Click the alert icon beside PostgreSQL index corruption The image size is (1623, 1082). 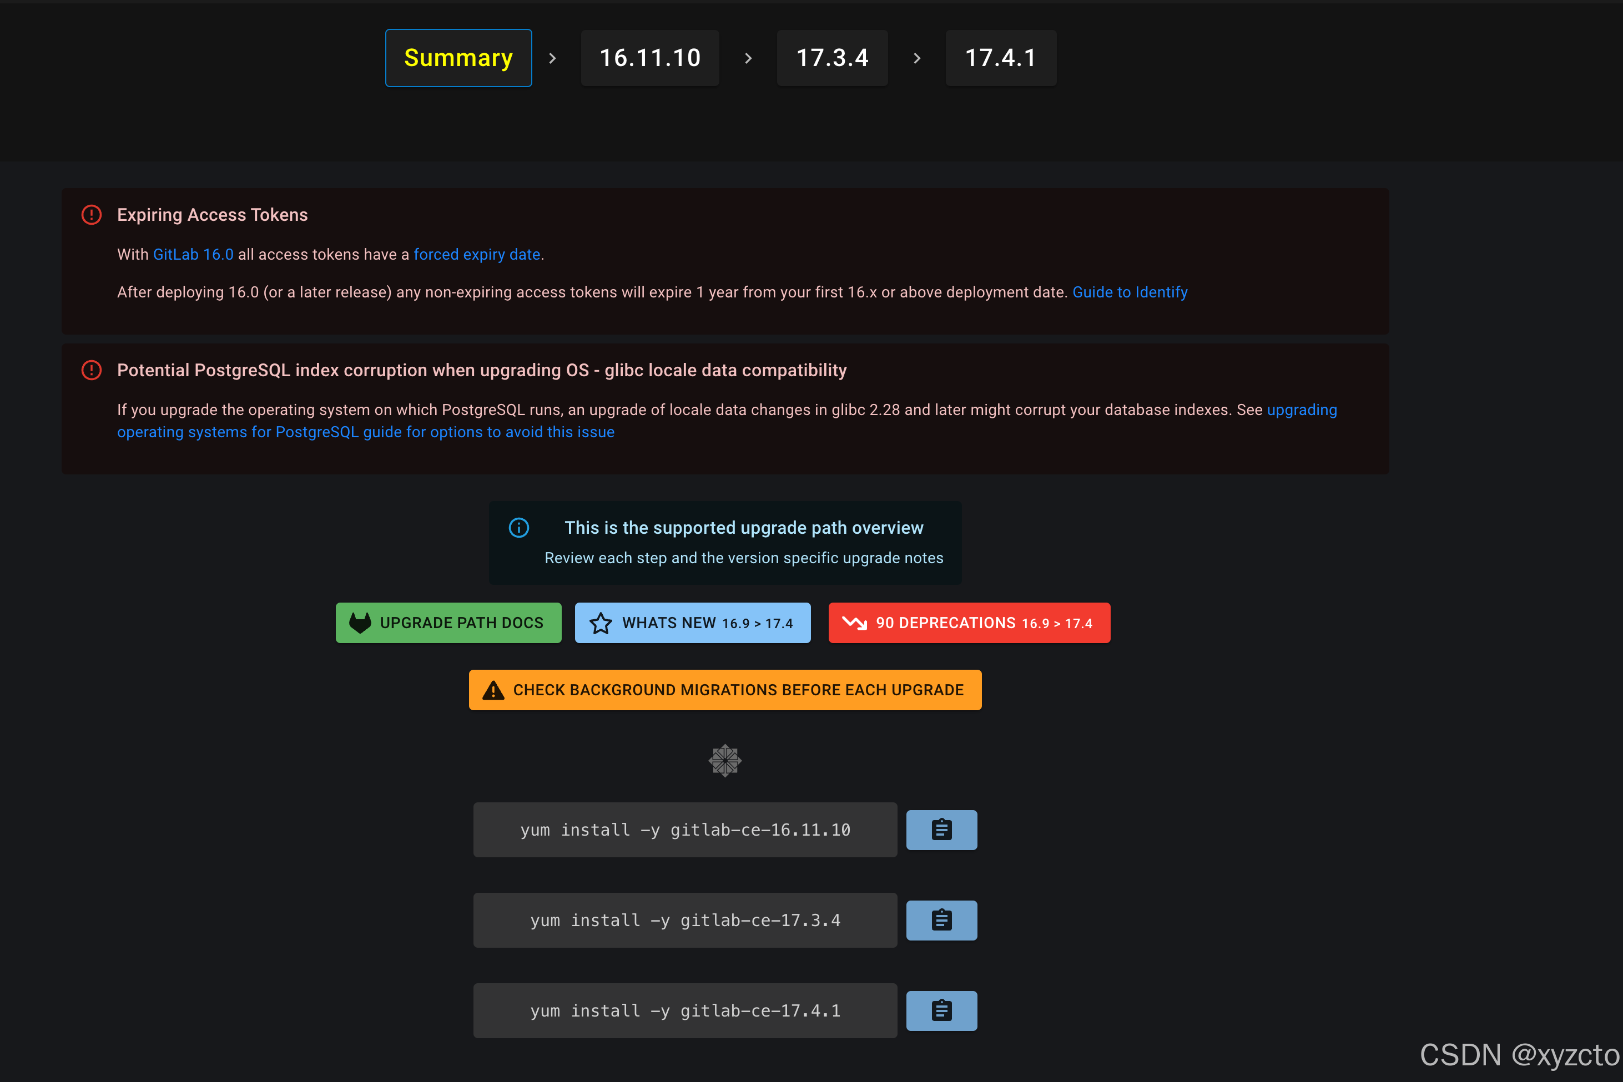pyautogui.click(x=92, y=370)
